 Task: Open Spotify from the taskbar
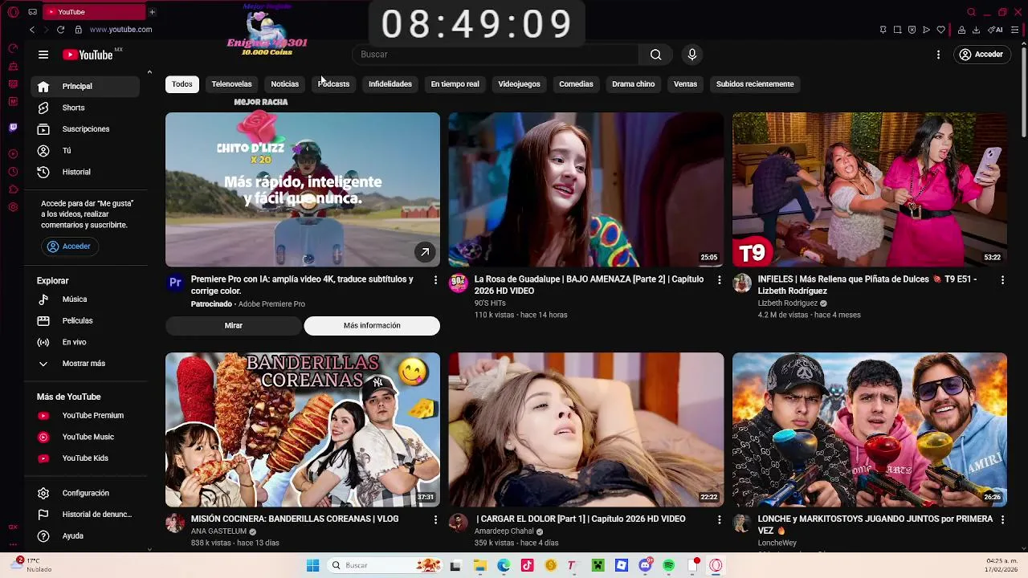click(669, 566)
